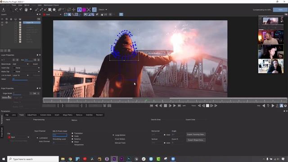
Task: Toggle the Vertical Auto checkbox
Action: [x=165, y=143]
